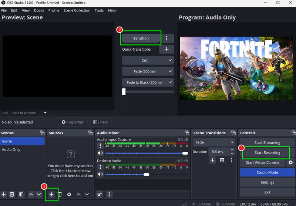Open the Tools menu
The width and height of the screenshot is (296, 206).
click(99, 10)
